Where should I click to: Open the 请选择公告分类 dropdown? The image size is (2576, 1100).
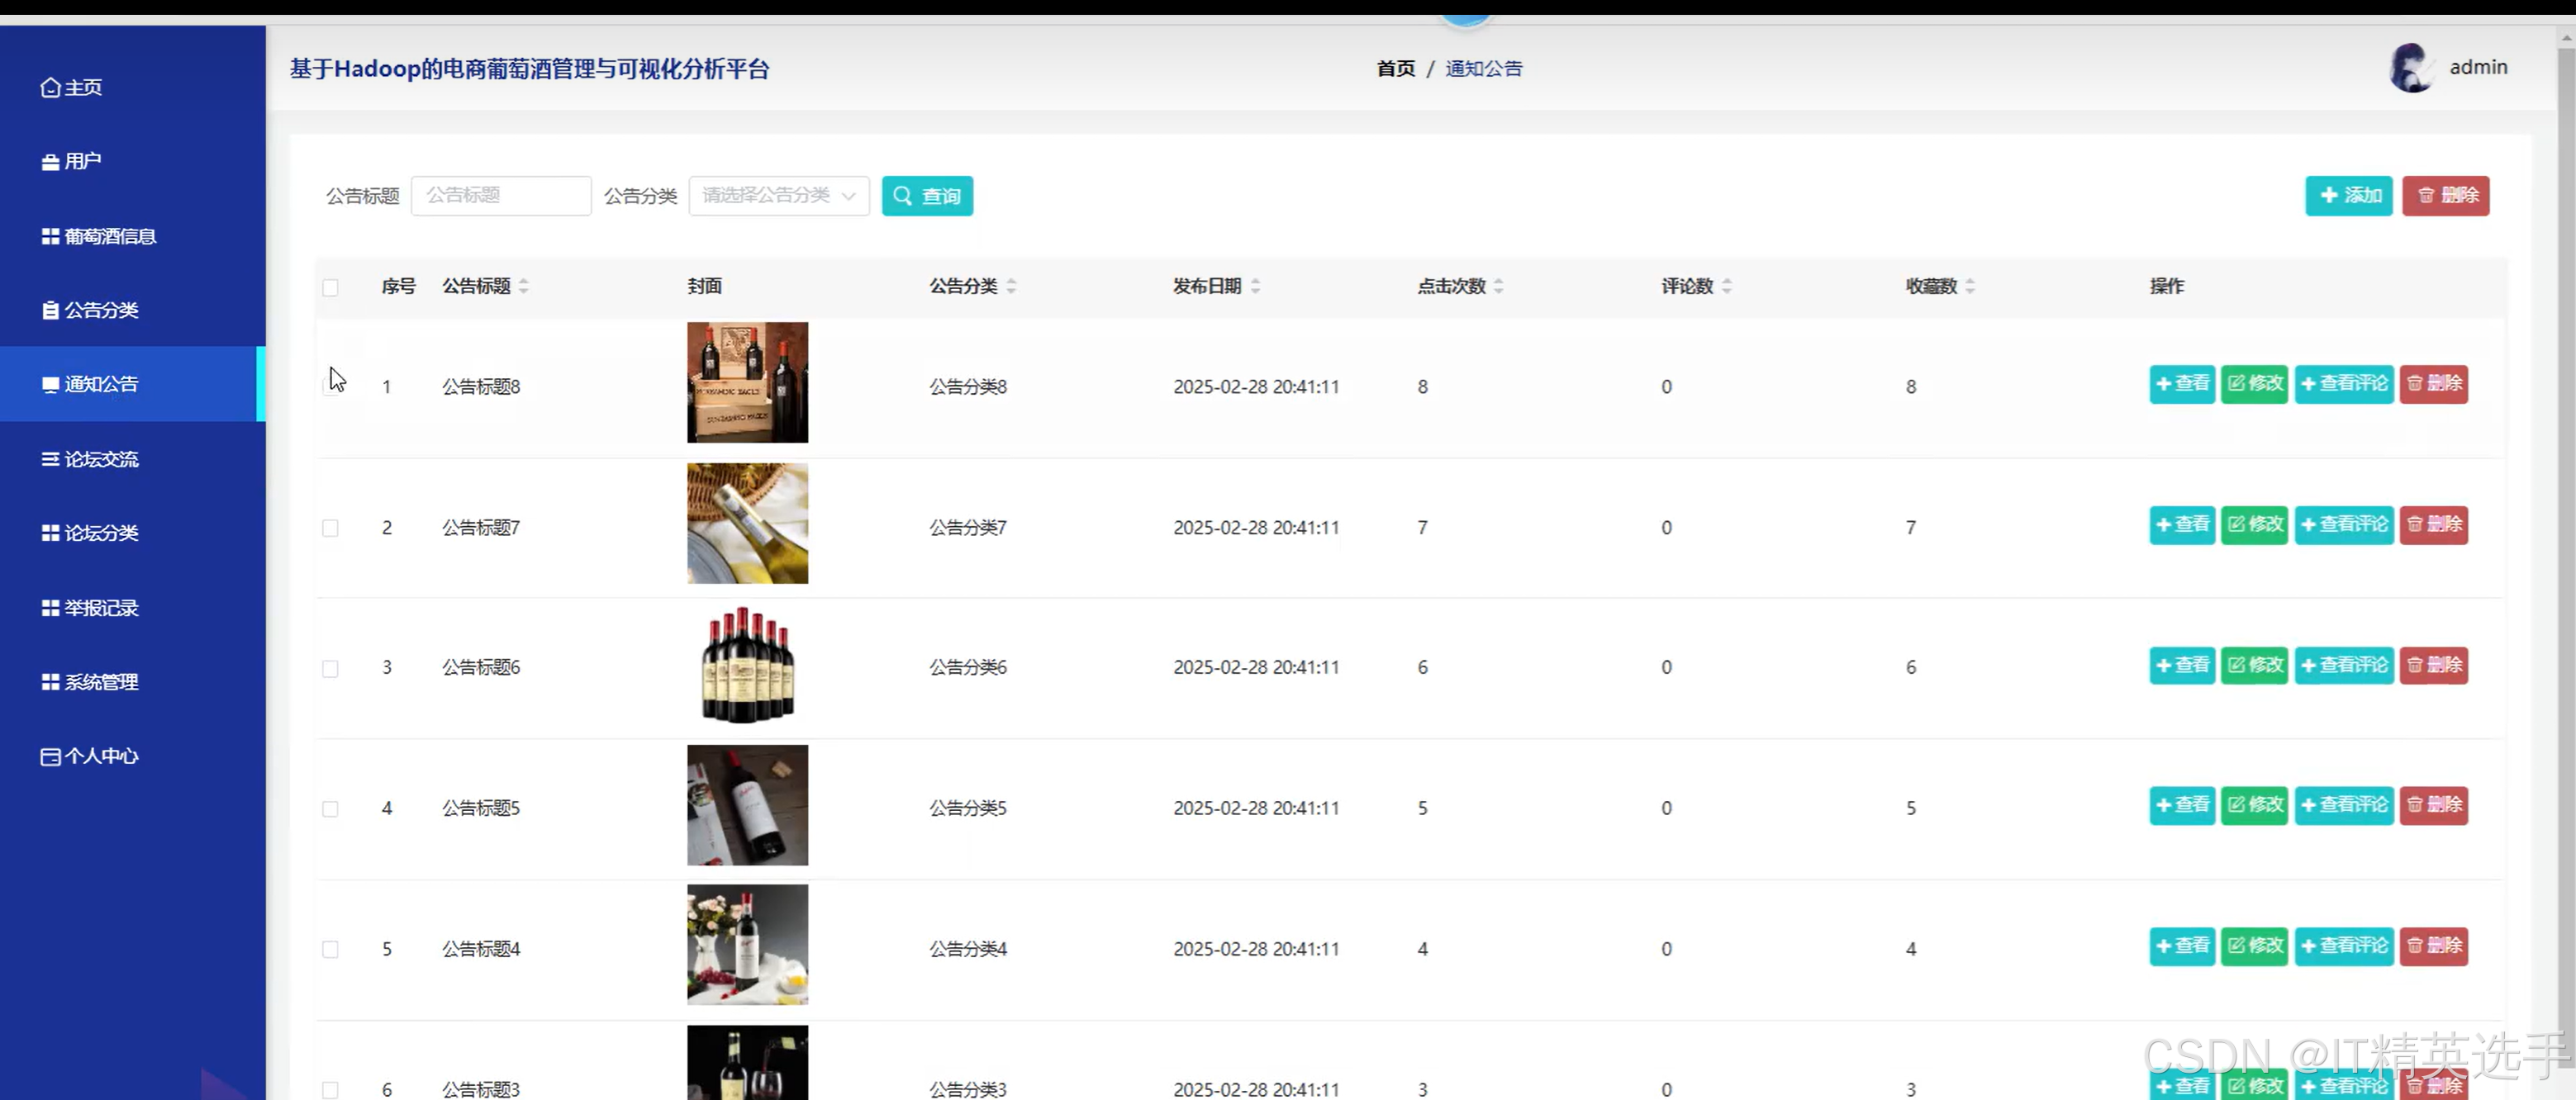point(778,195)
